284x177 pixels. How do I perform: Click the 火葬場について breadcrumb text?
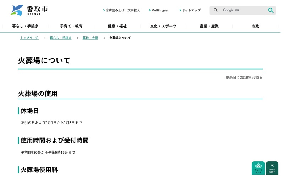(120, 38)
